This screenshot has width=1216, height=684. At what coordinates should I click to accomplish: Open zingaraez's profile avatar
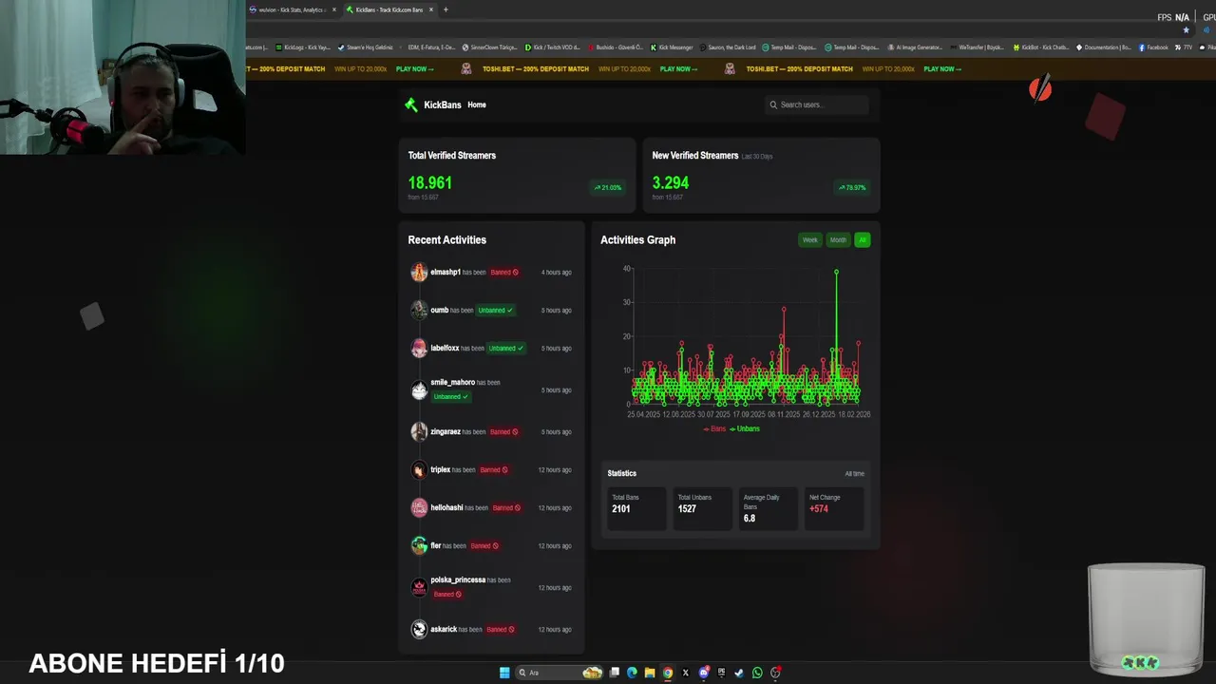pos(419,431)
